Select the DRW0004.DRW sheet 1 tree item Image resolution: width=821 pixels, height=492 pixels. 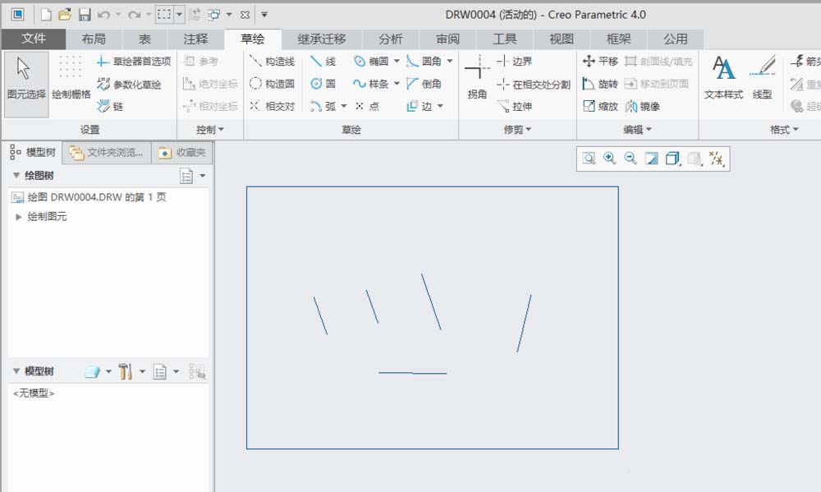coord(89,197)
